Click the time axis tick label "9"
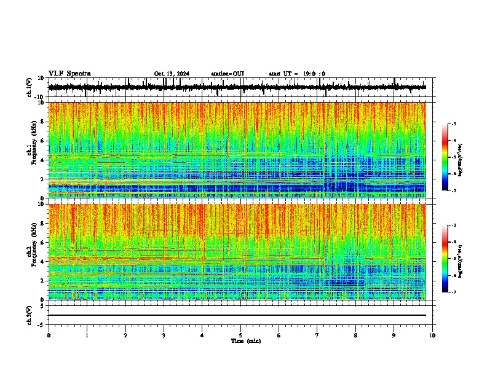Viewport: 487px width, 376px height. click(x=394, y=335)
